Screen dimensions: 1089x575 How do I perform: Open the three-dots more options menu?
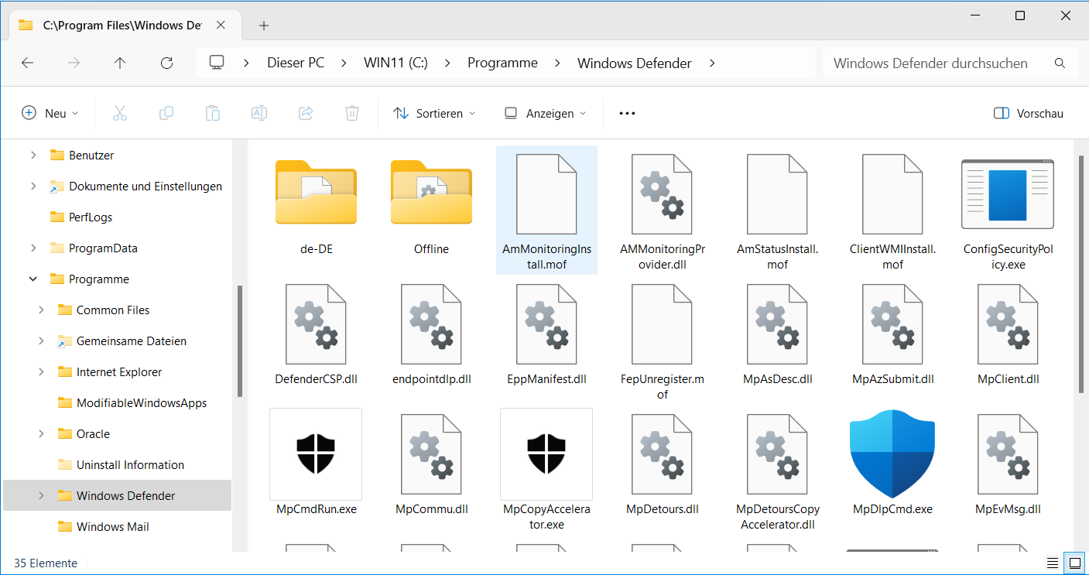(x=627, y=113)
